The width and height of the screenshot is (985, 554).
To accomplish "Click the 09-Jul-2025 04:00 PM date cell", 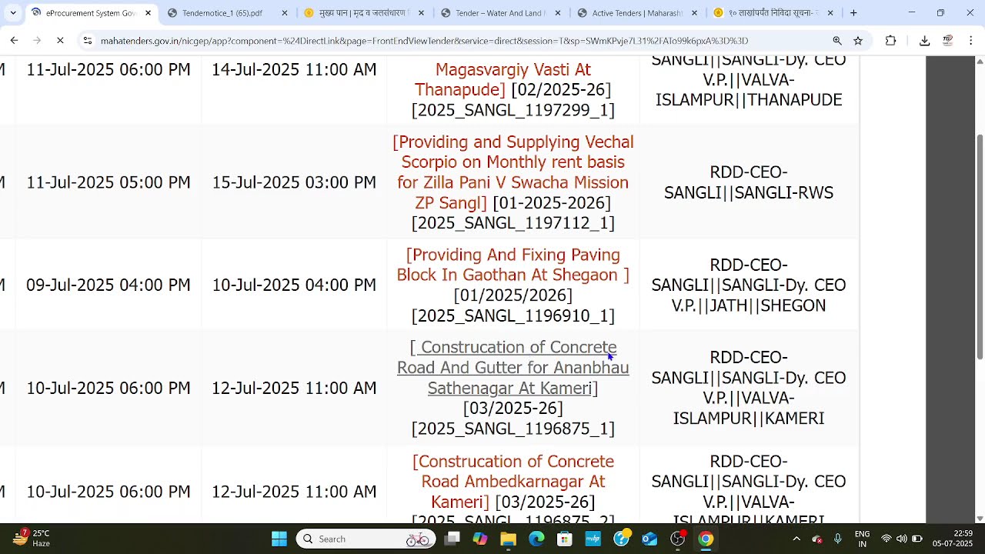I will point(108,285).
